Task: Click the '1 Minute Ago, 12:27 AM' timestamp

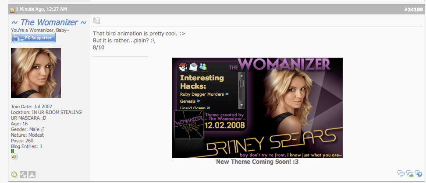Action: [x=41, y=10]
